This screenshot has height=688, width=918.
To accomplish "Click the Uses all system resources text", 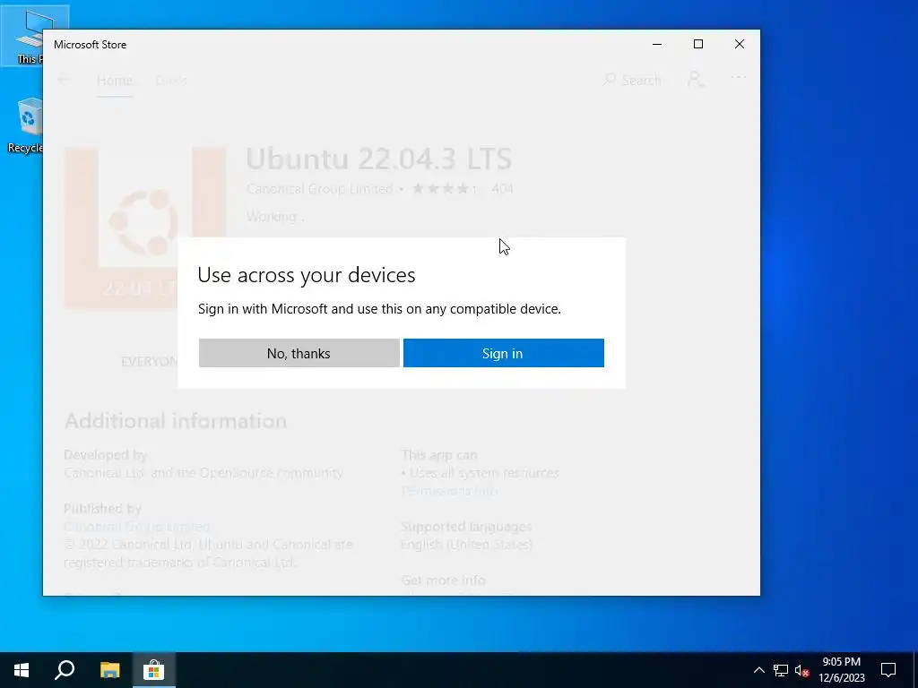I will point(484,473).
